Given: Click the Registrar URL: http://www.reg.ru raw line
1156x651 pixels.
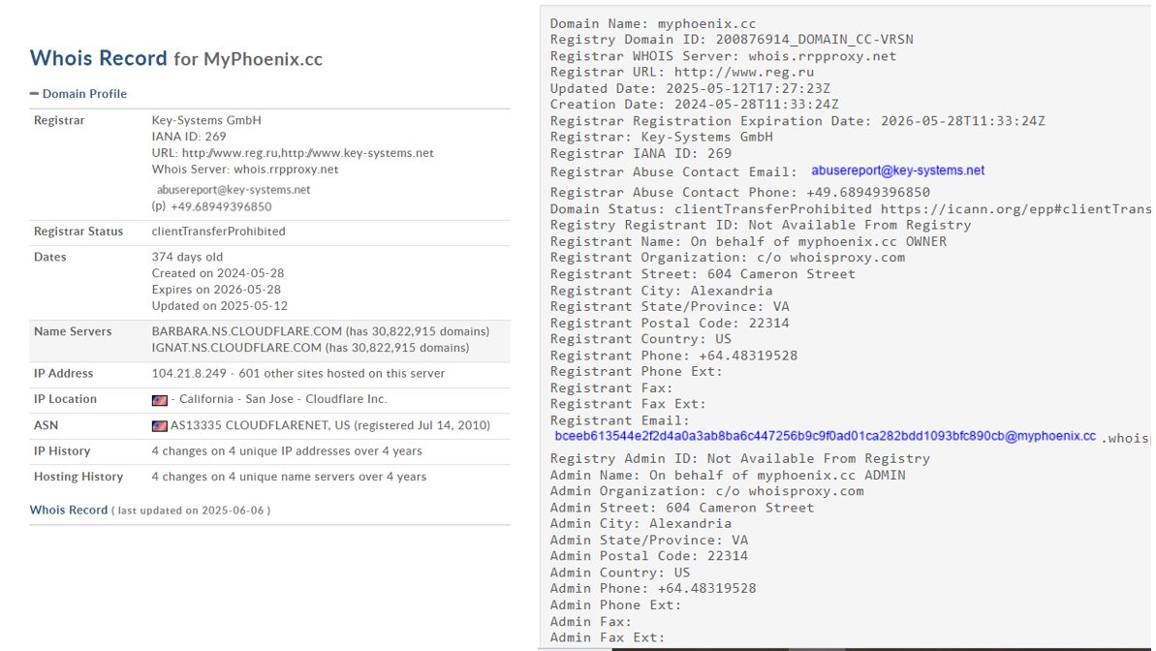Looking at the screenshot, I should (682, 73).
